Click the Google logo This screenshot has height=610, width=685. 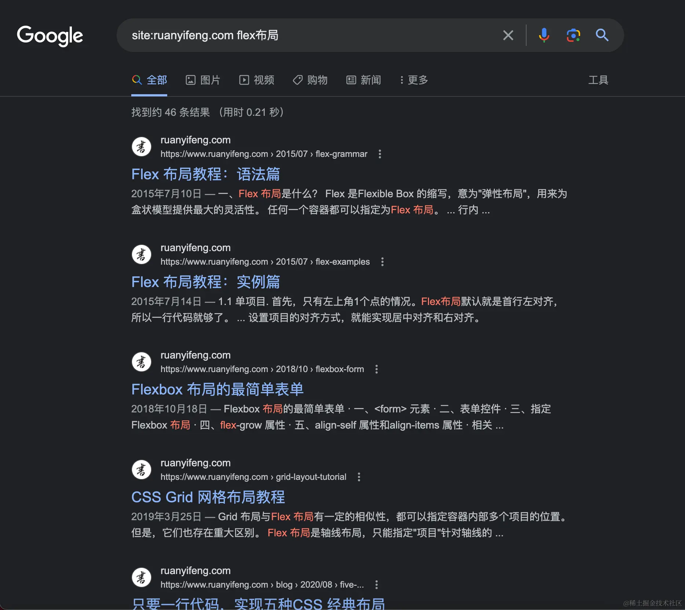click(50, 36)
